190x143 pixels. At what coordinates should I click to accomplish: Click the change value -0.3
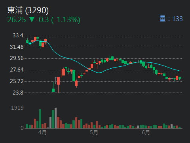pyautogui.click(x=42, y=20)
